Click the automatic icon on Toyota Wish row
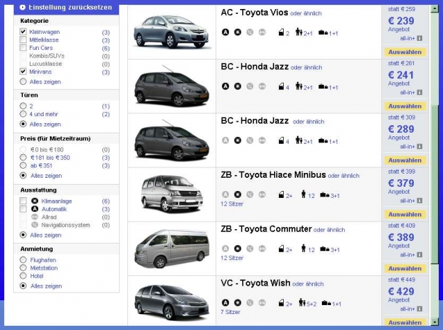Screen dimensions: 443x330 pos(225,302)
